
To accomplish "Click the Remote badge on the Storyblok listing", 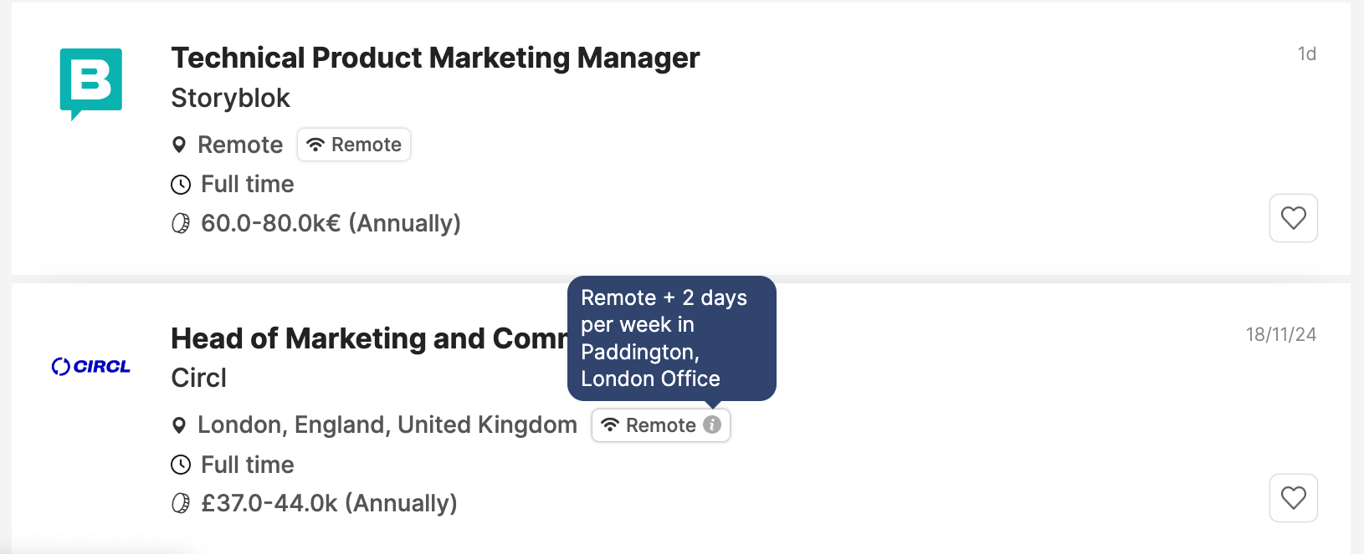I will click(x=354, y=145).
